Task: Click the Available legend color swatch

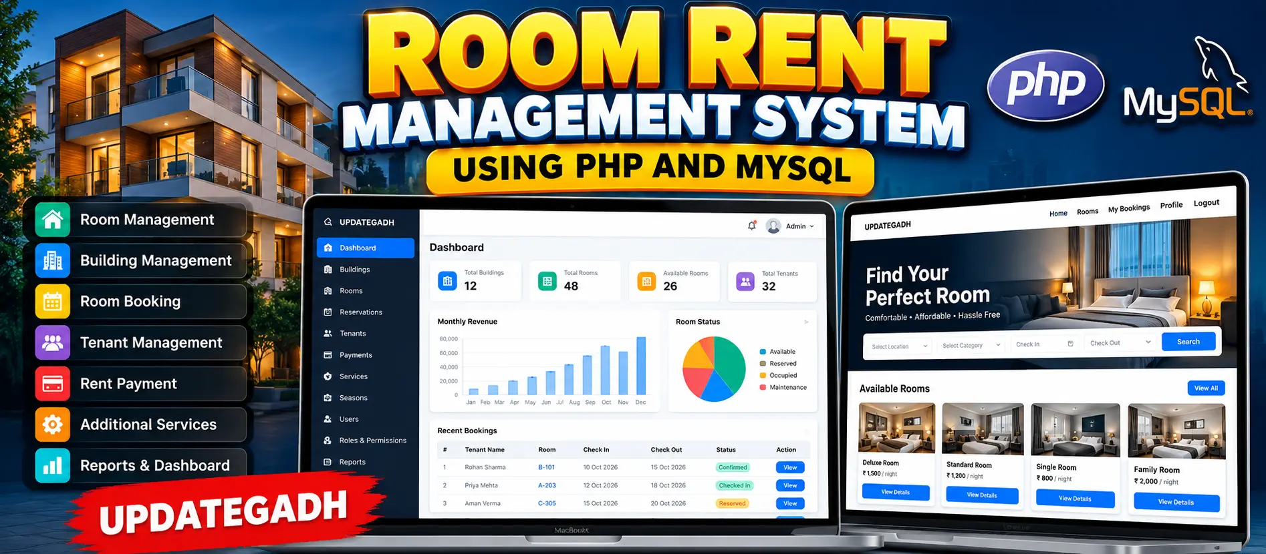Action: point(763,352)
